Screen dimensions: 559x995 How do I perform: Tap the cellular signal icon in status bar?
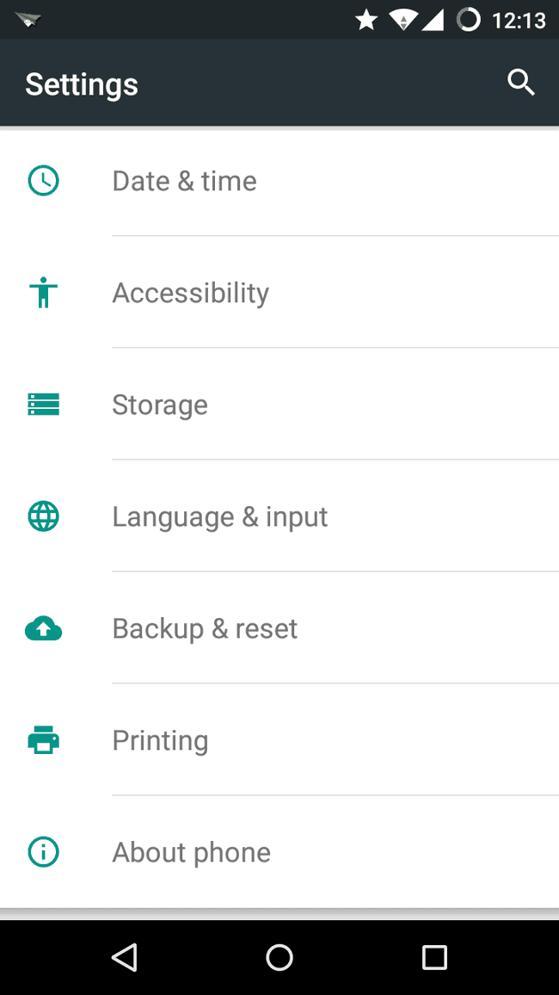point(434,19)
